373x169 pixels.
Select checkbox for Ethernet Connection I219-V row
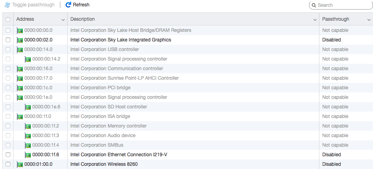click(x=8, y=155)
